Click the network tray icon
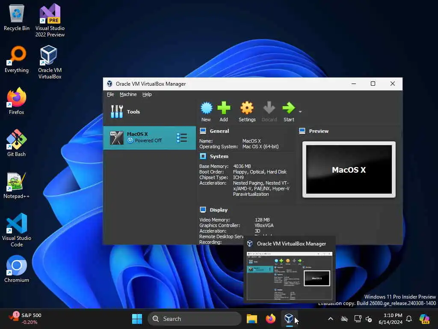Viewport: 438px width, 329px height. [358, 319]
